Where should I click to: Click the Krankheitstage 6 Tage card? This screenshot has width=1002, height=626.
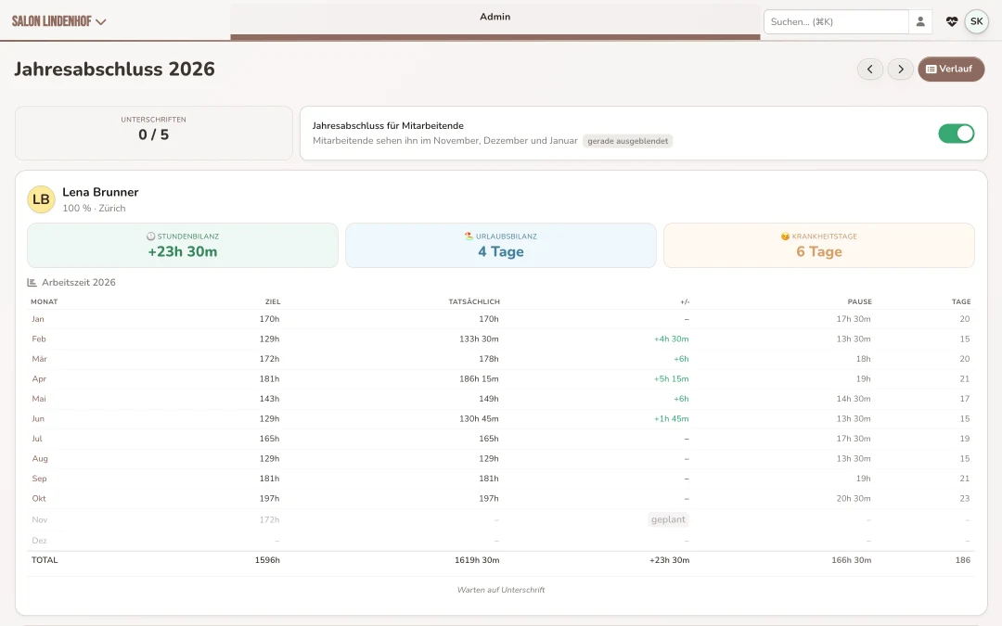pyautogui.click(x=819, y=245)
